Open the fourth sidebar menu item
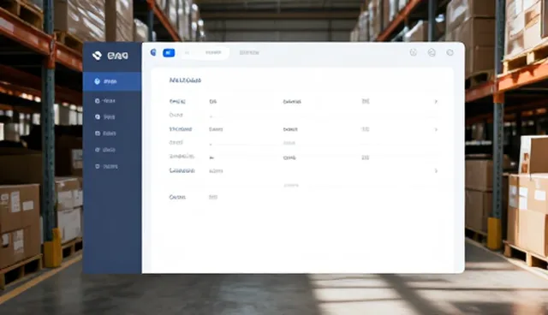The width and height of the screenshot is (548, 315). pos(105,134)
